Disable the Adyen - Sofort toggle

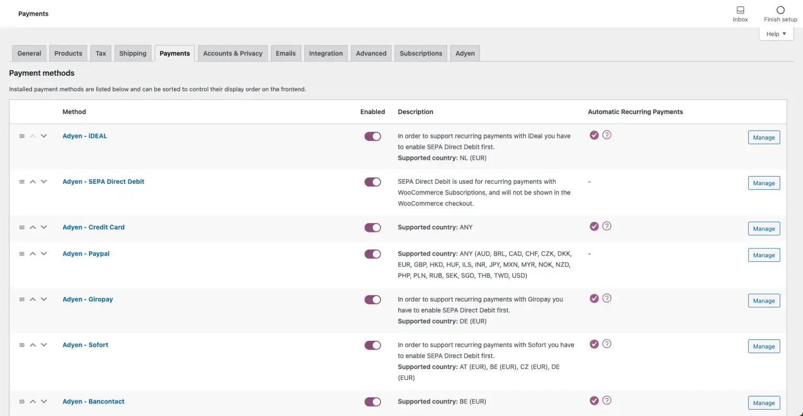pyautogui.click(x=373, y=345)
